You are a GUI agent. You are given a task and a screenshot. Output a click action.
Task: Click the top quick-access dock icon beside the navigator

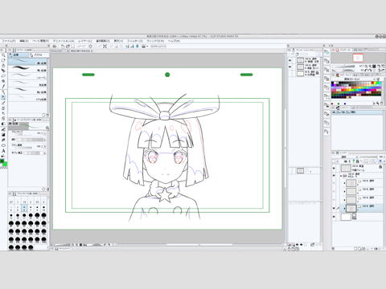coord(326,53)
